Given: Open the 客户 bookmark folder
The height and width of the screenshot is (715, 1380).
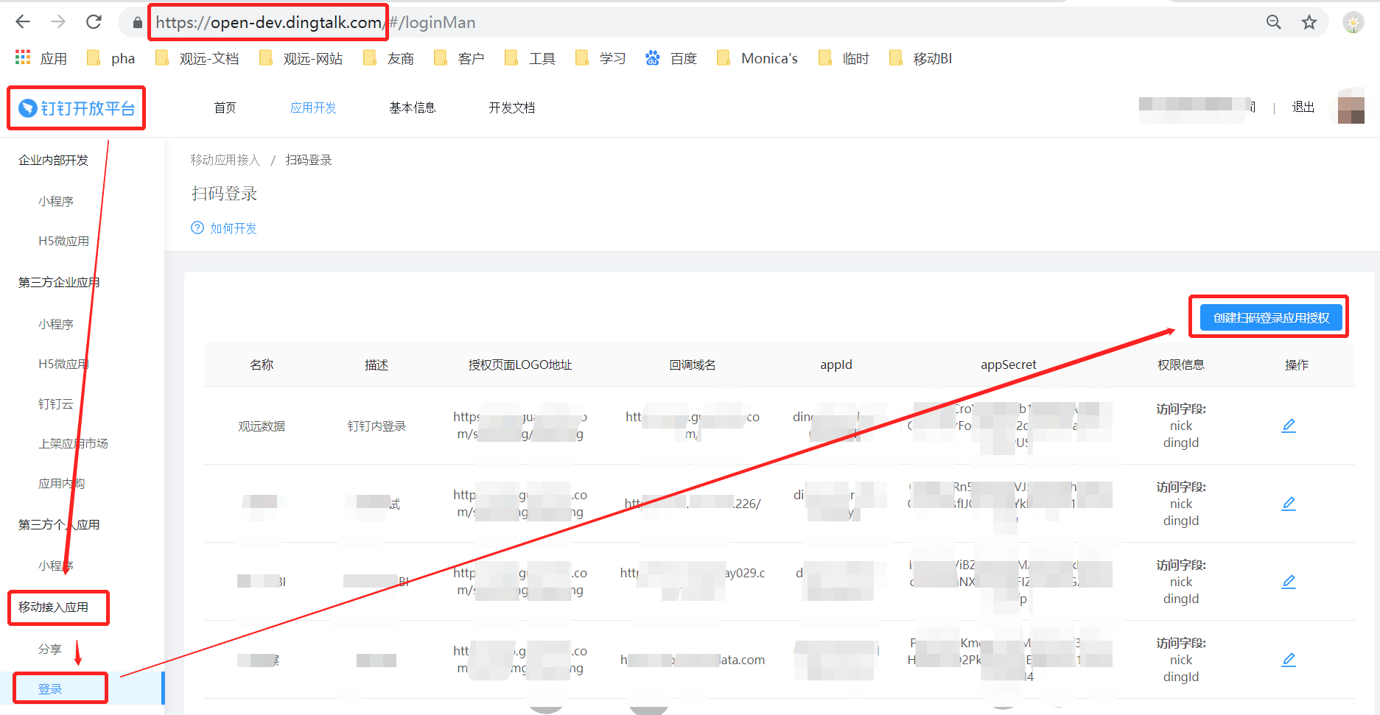Looking at the screenshot, I should click(459, 58).
